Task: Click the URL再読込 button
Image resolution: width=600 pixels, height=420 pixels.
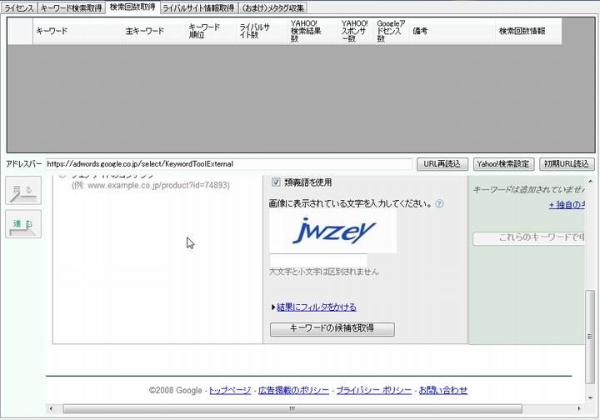Action: point(442,164)
